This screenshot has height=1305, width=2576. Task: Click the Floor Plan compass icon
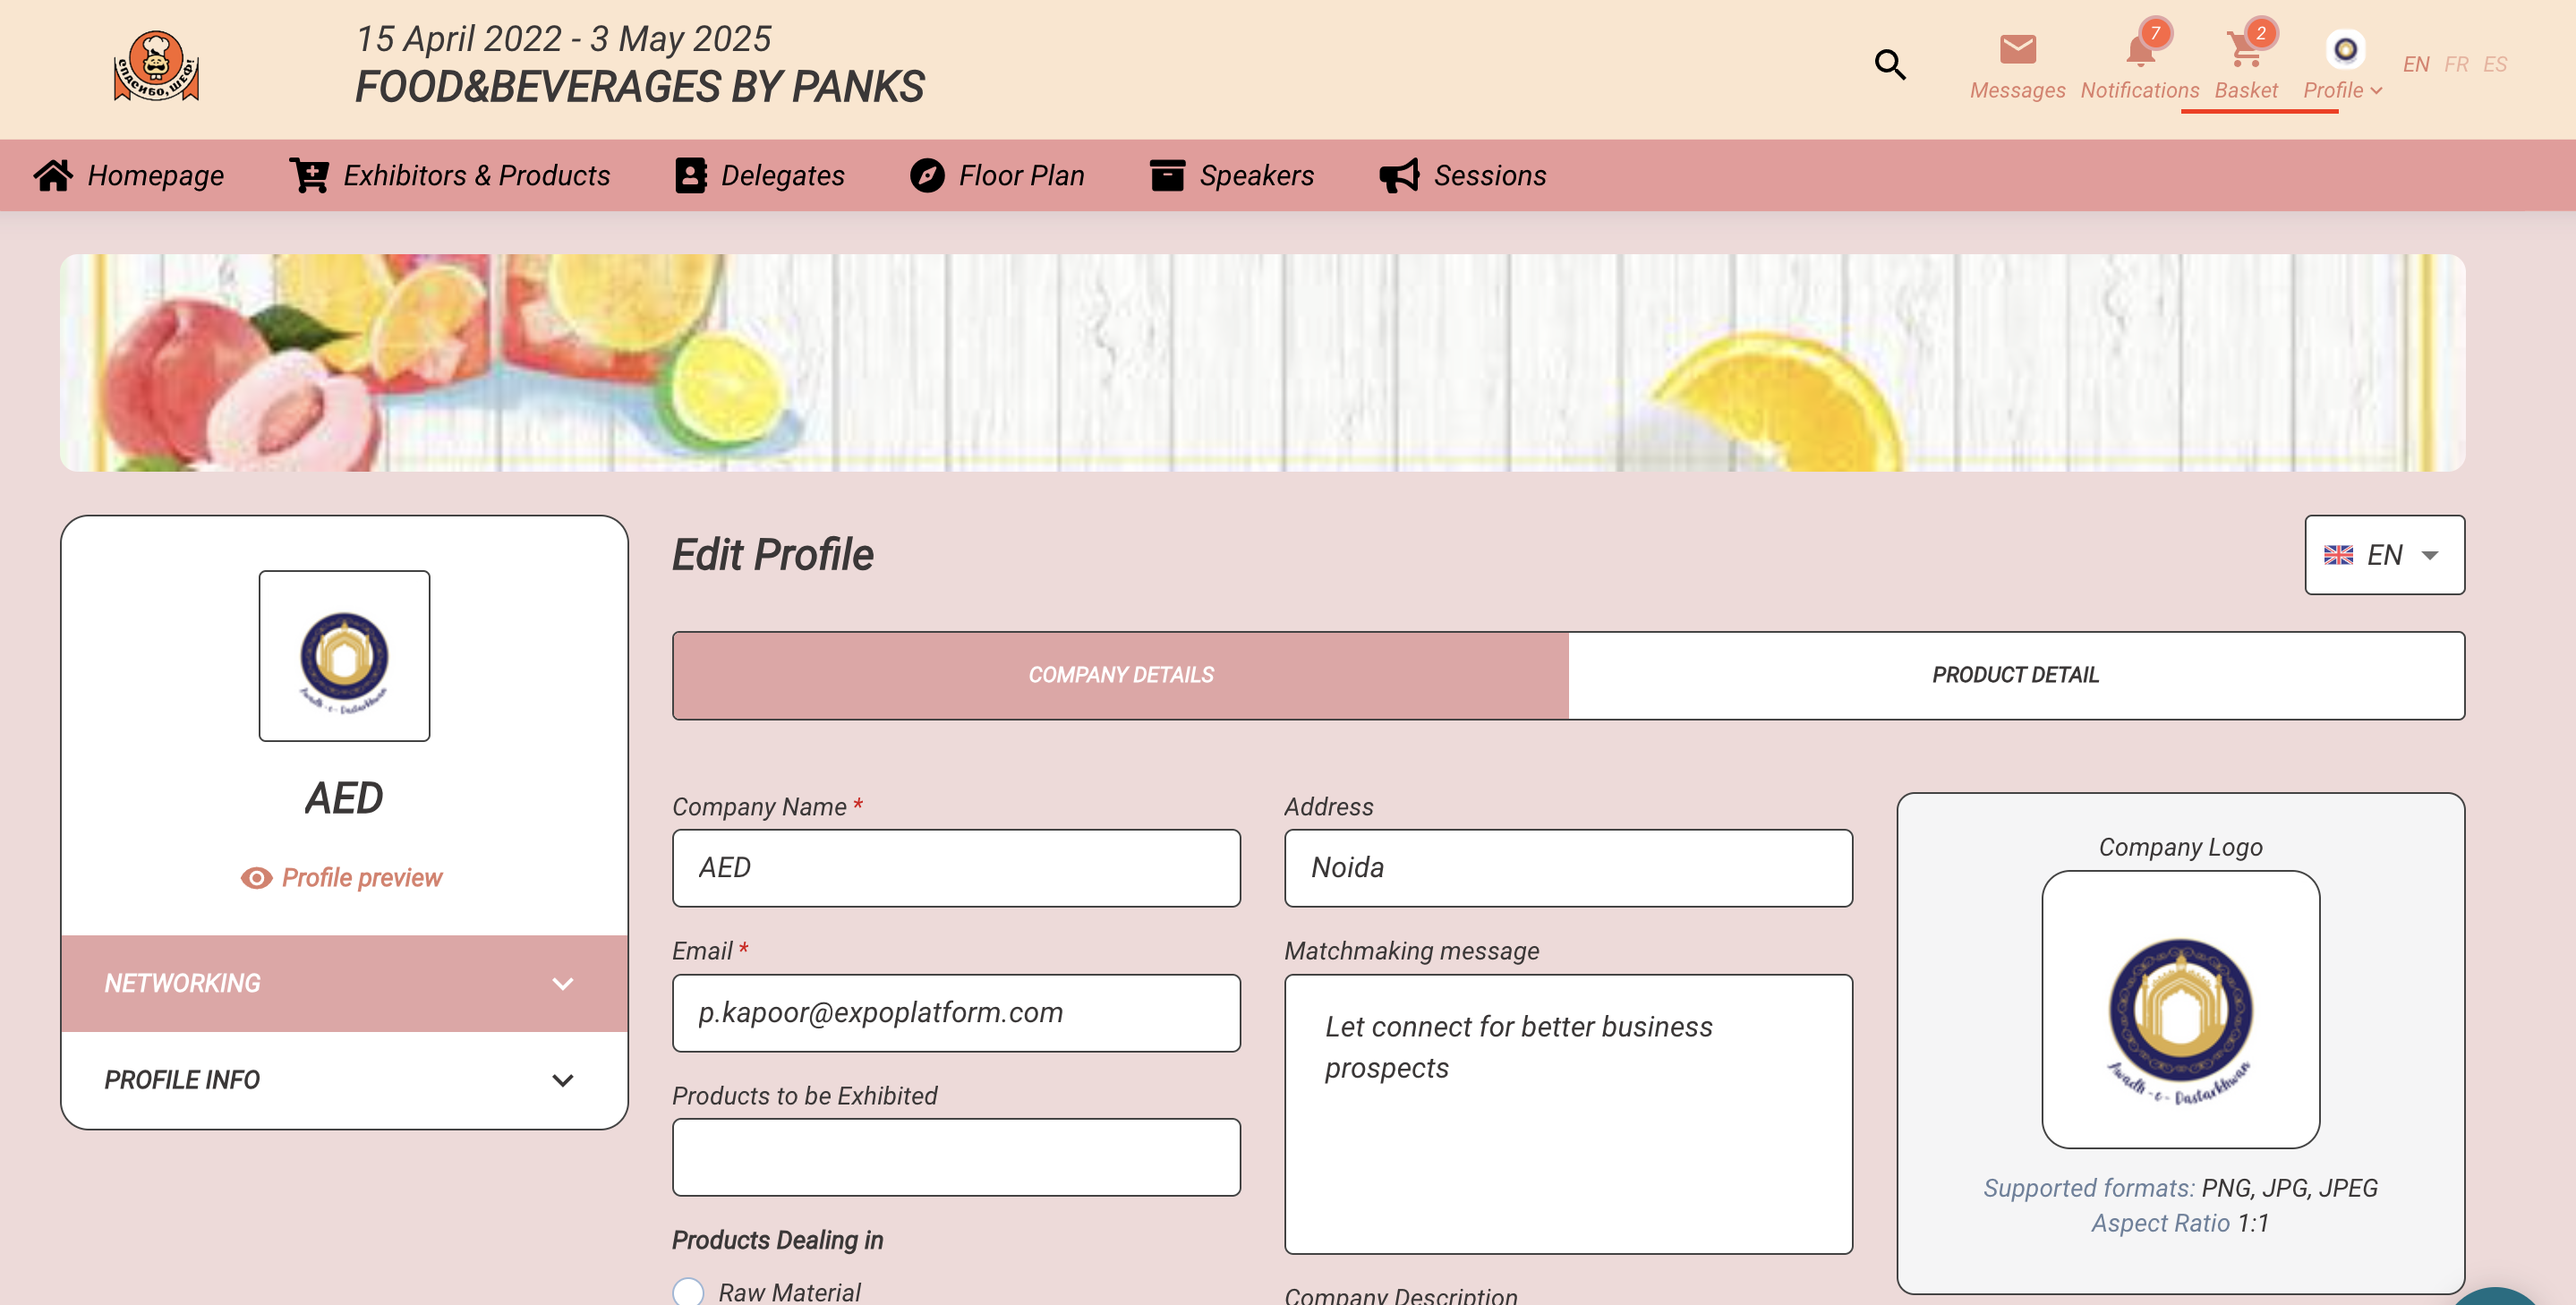pyautogui.click(x=927, y=175)
